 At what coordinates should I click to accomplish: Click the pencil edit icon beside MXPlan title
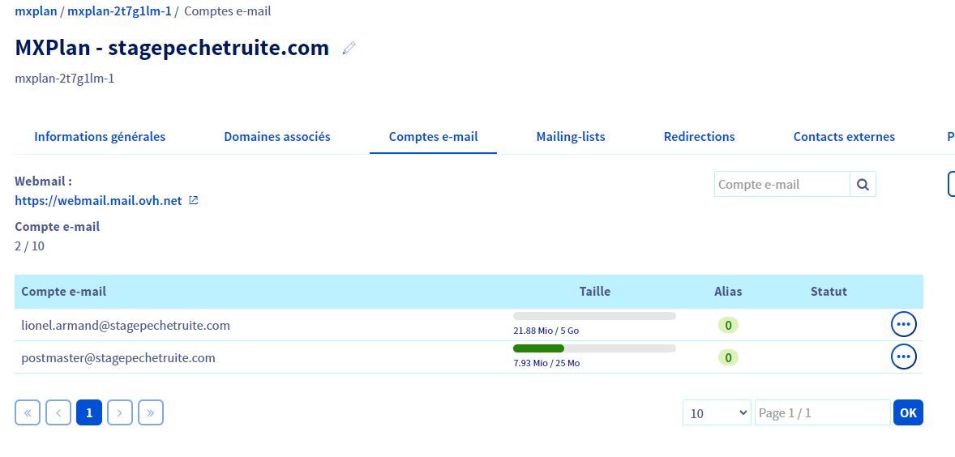[349, 49]
